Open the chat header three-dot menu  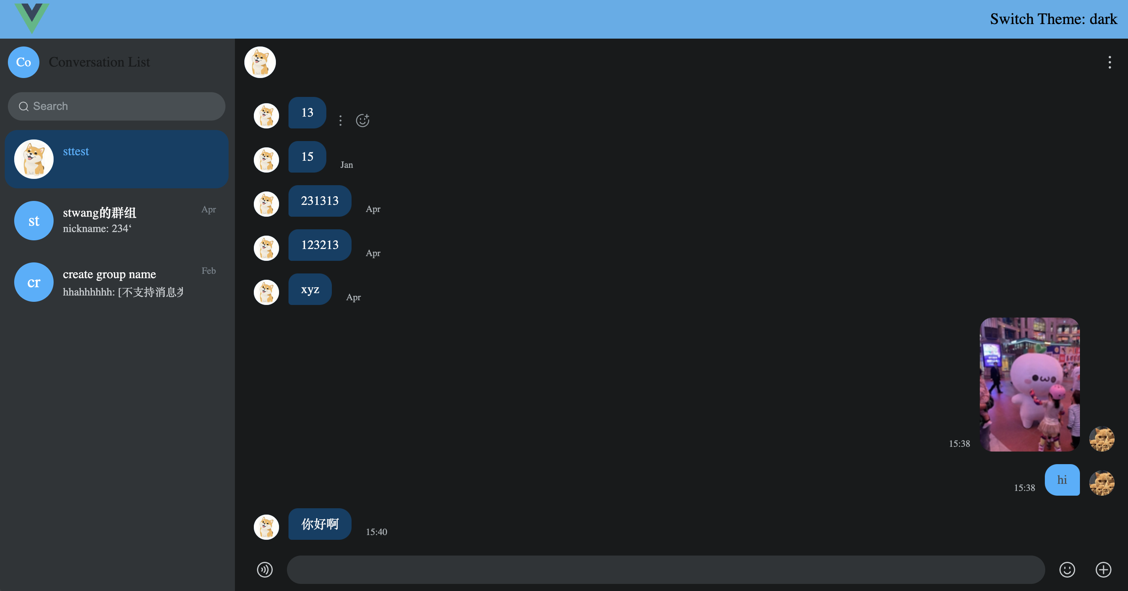[1109, 62]
